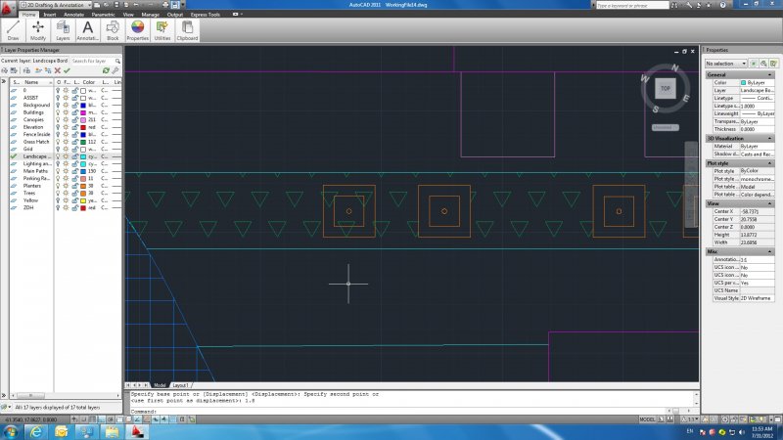Collapse the General section in Properties
783x440 pixels.
769,75
